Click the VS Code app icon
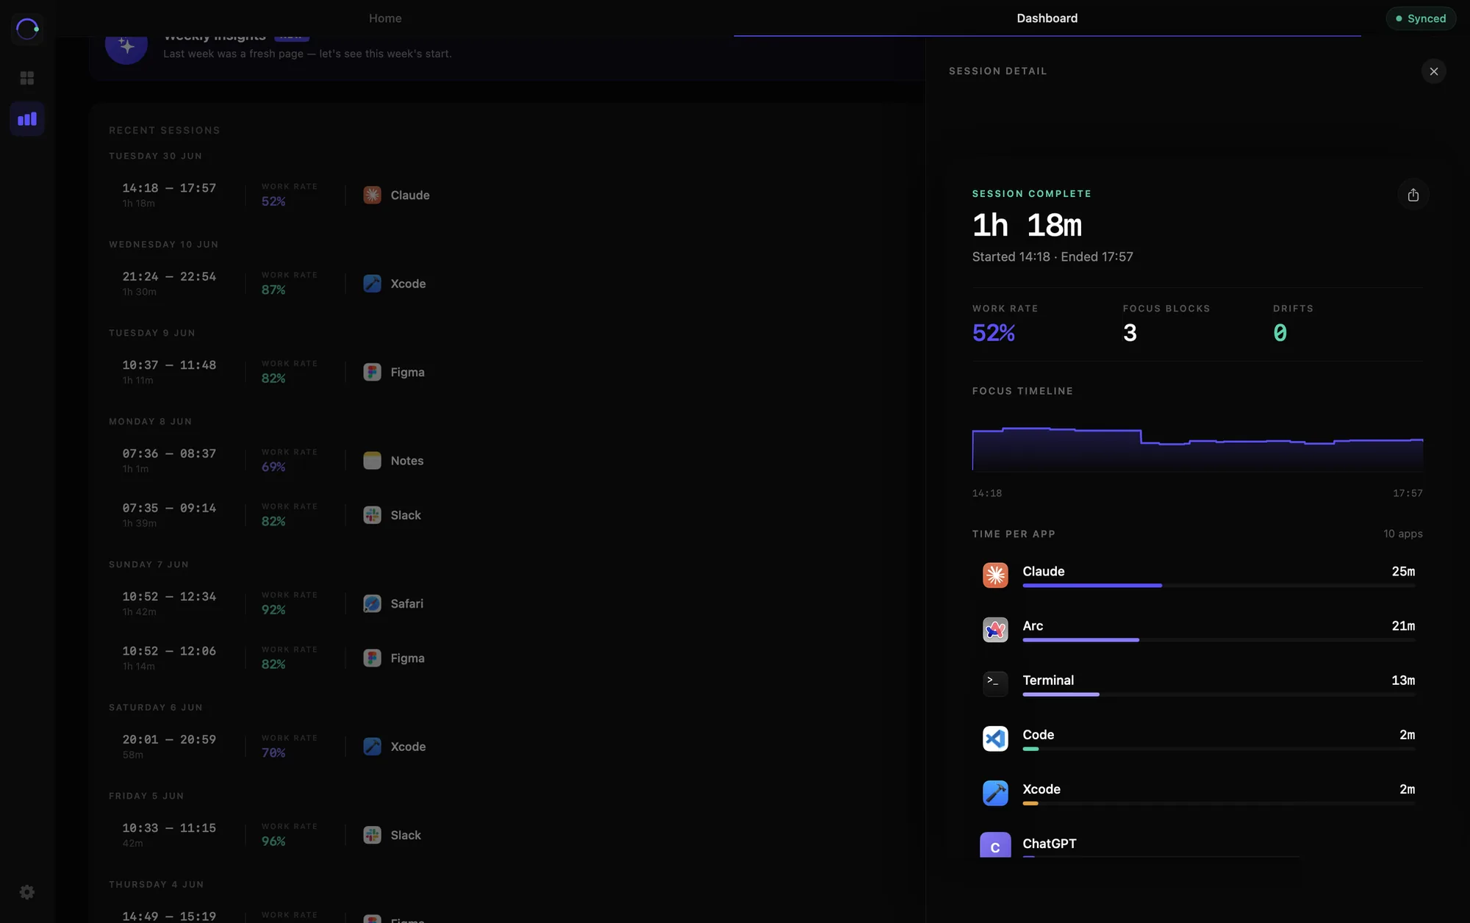This screenshot has width=1470, height=923. coord(995,739)
